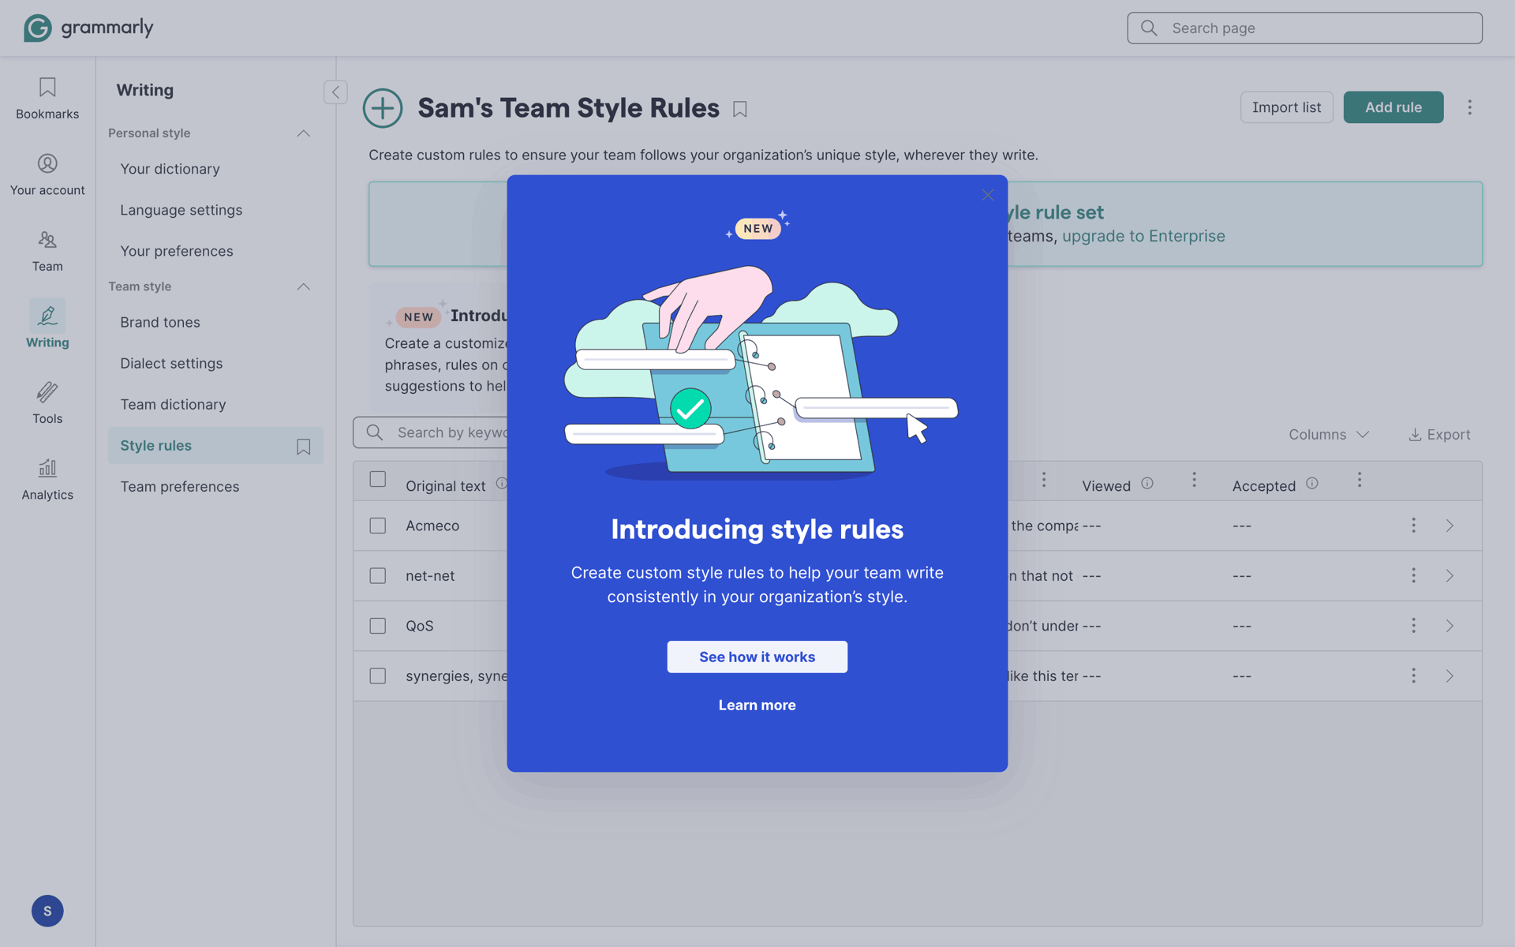This screenshot has height=947, width=1515.
Task: Open row actions for net-net rule
Action: click(1413, 575)
